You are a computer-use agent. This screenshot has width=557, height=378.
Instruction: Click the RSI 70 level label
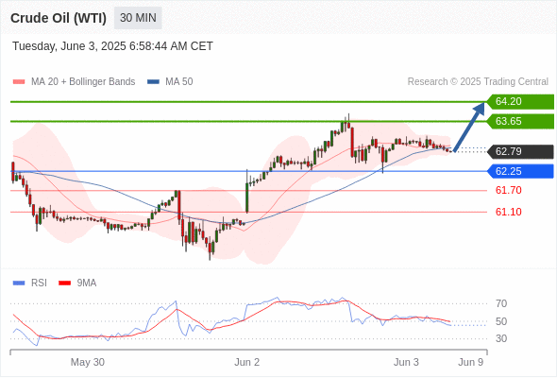[501, 303]
